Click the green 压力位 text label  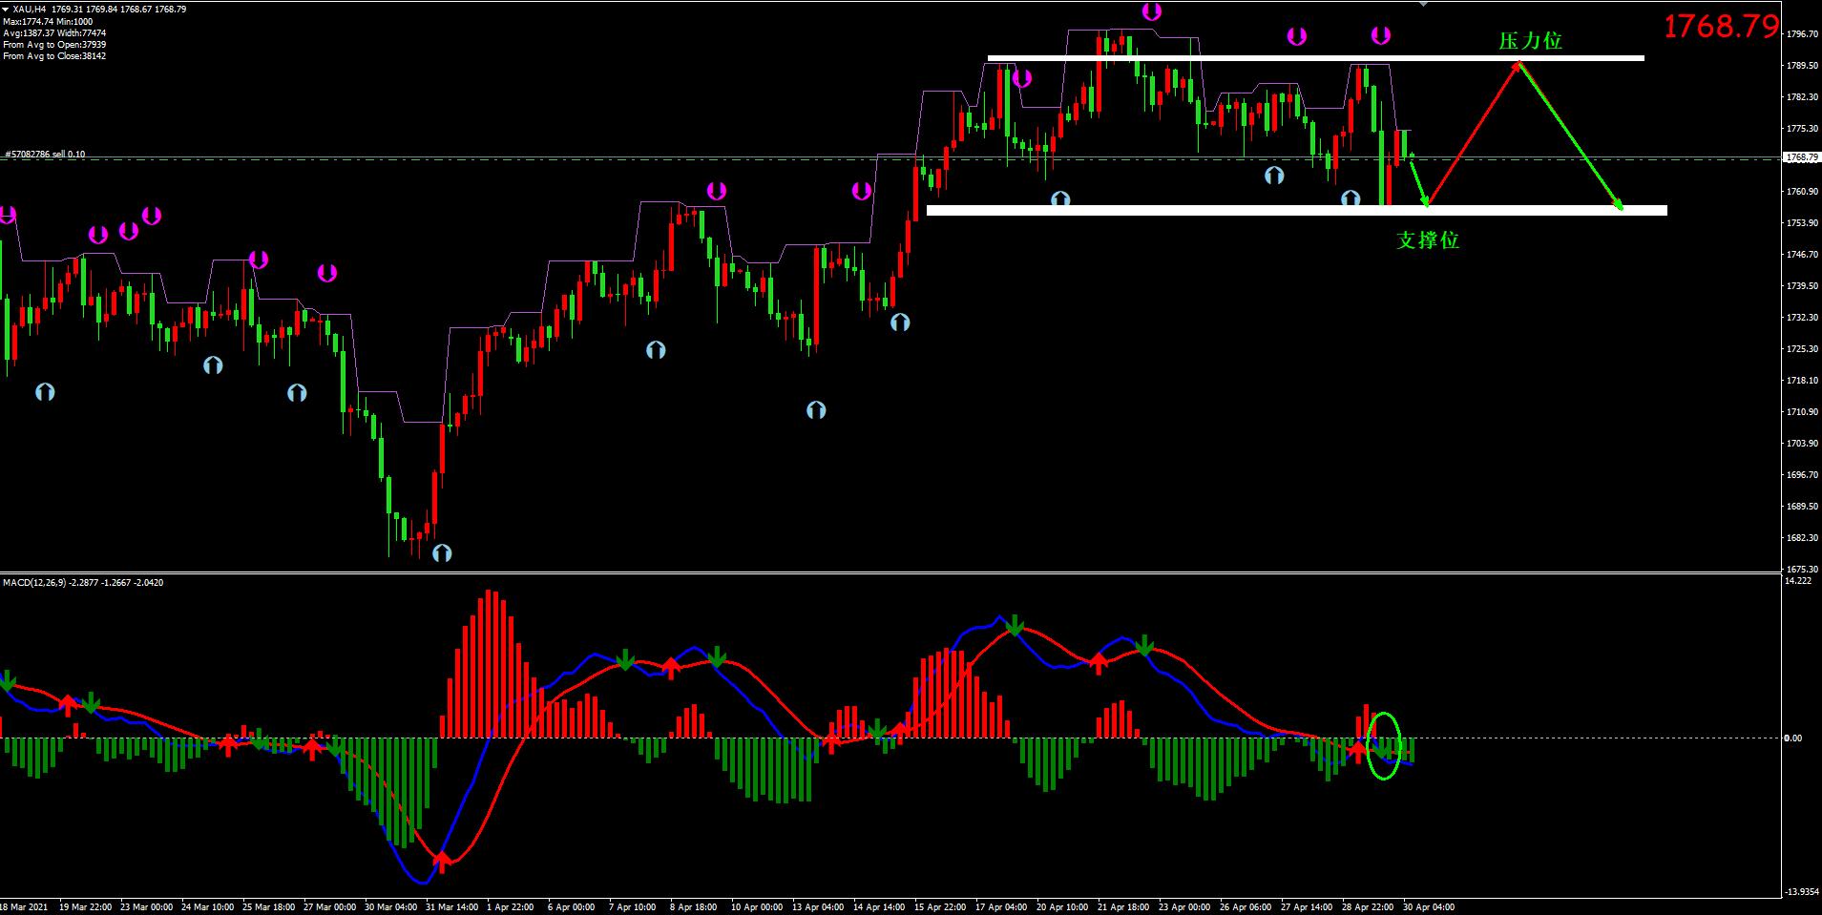1530,41
